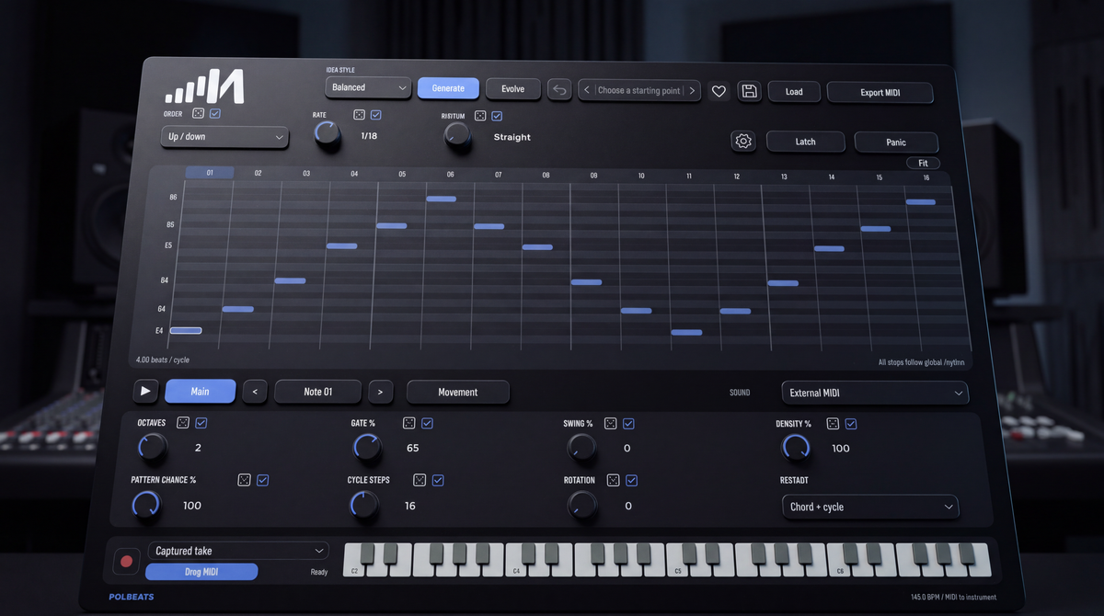Toggle the Gate % checkbox
1104x616 pixels.
pyautogui.click(x=428, y=423)
